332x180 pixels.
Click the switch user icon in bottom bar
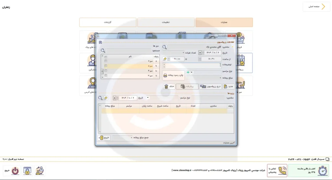pyautogui.click(x=39, y=170)
